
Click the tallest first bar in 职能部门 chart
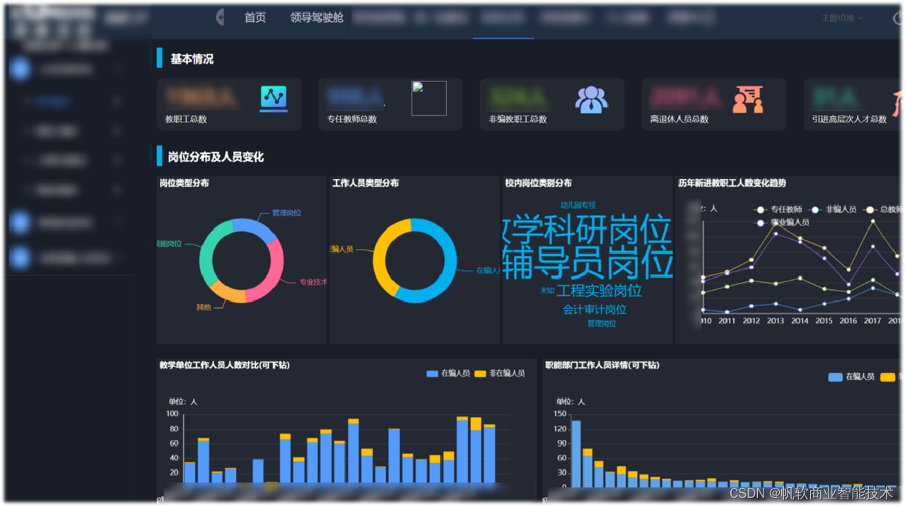coord(576,453)
